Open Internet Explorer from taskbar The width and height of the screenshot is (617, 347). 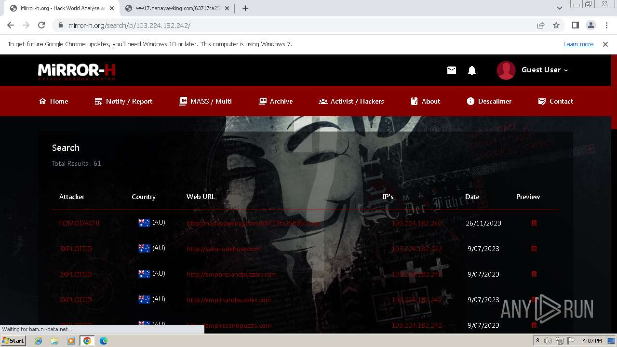[39, 341]
